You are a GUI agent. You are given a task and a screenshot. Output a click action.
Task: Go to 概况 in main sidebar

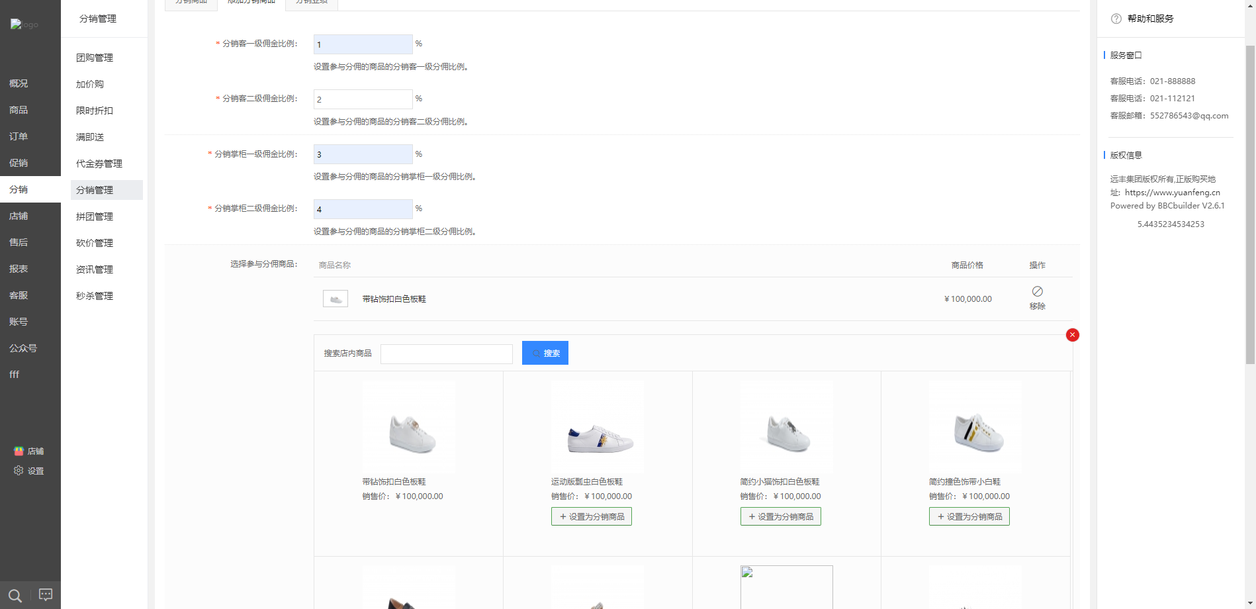click(x=19, y=83)
